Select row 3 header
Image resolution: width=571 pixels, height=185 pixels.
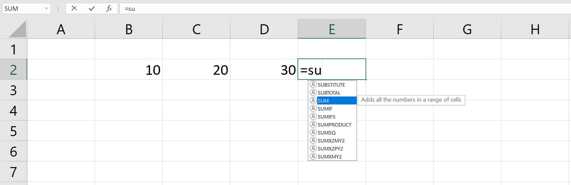13,90
